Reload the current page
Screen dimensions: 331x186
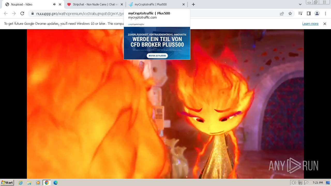(22, 13)
